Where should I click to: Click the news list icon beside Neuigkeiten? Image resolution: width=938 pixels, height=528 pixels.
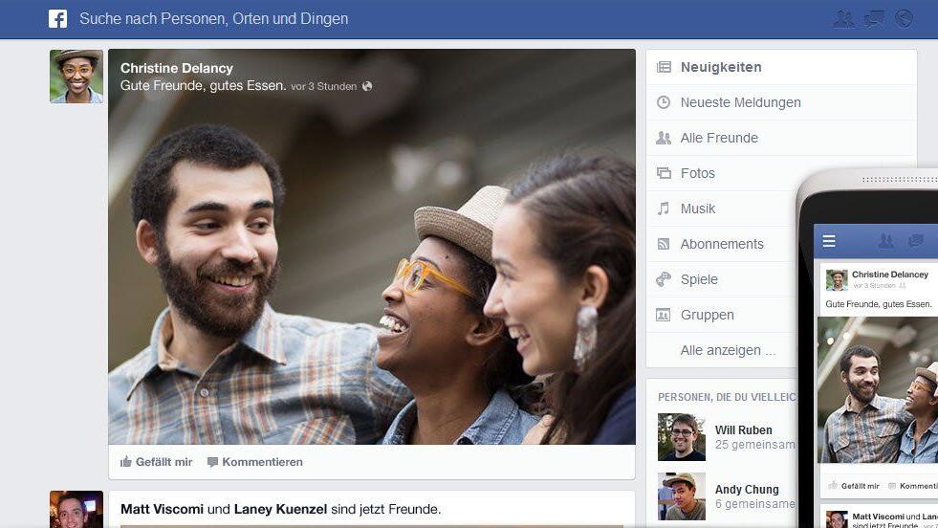[x=664, y=67]
